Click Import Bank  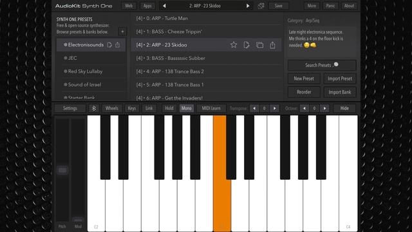(340, 92)
